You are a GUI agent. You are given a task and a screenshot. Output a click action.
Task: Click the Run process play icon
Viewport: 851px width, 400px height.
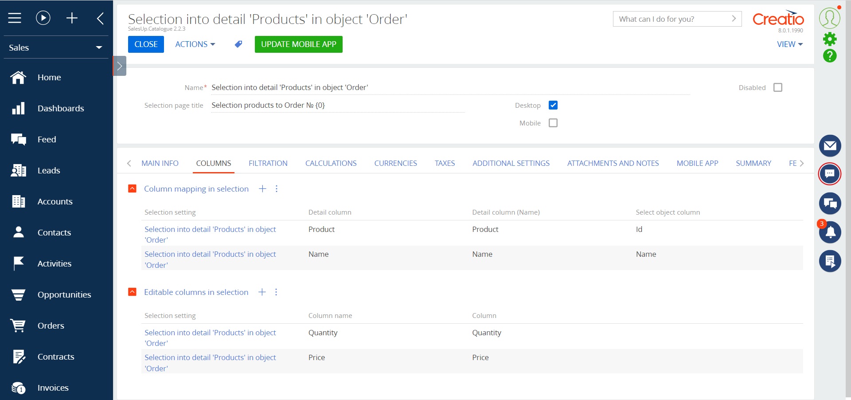tap(43, 18)
